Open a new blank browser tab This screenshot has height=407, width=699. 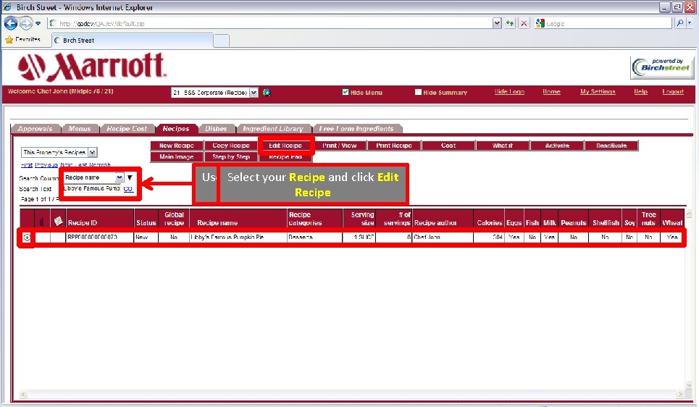click(x=221, y=41)
